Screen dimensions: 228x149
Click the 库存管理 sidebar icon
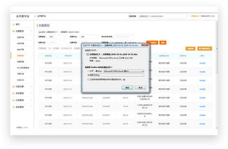pos(13,94)
